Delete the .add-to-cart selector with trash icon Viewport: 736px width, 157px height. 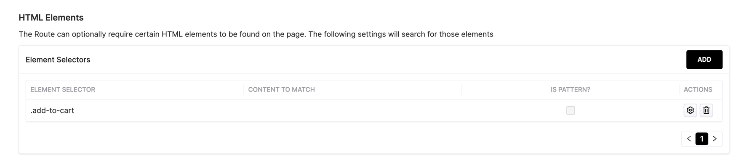pyautogui.click(x=706, y=110)
